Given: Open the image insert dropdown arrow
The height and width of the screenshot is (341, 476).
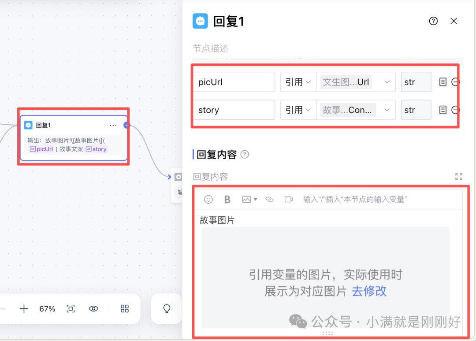Looking at the screenshot, I should [x=255, y=199].
